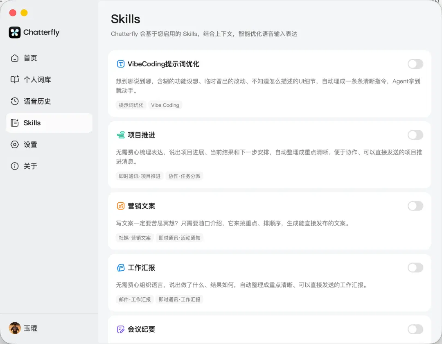
Task: Click the 玉琨 username at bottom left
Action: tap(30, 328)
